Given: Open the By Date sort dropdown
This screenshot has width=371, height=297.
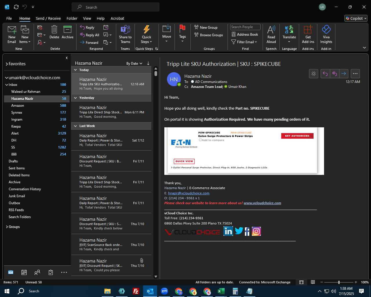Looking at the screenshot, I should tap(134, 64).
